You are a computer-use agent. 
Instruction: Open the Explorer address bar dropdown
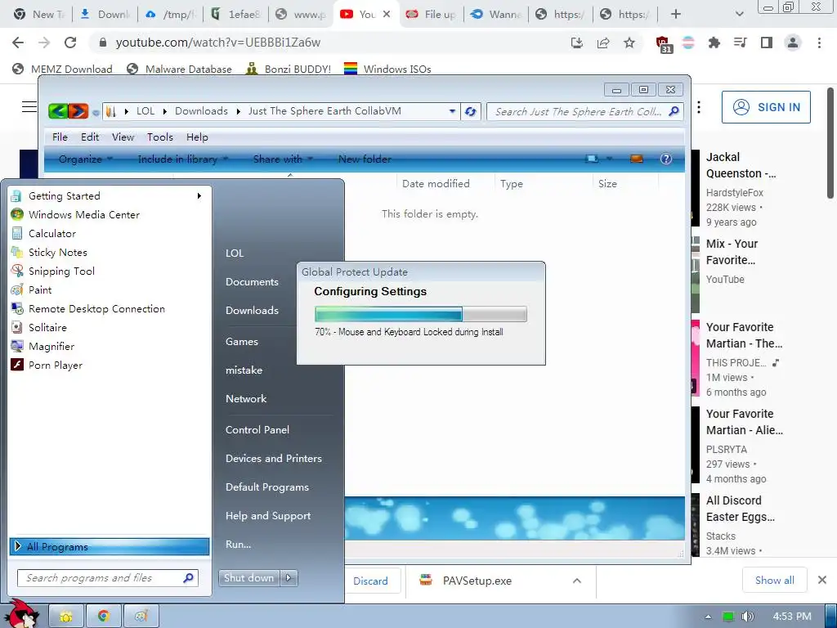452,111
